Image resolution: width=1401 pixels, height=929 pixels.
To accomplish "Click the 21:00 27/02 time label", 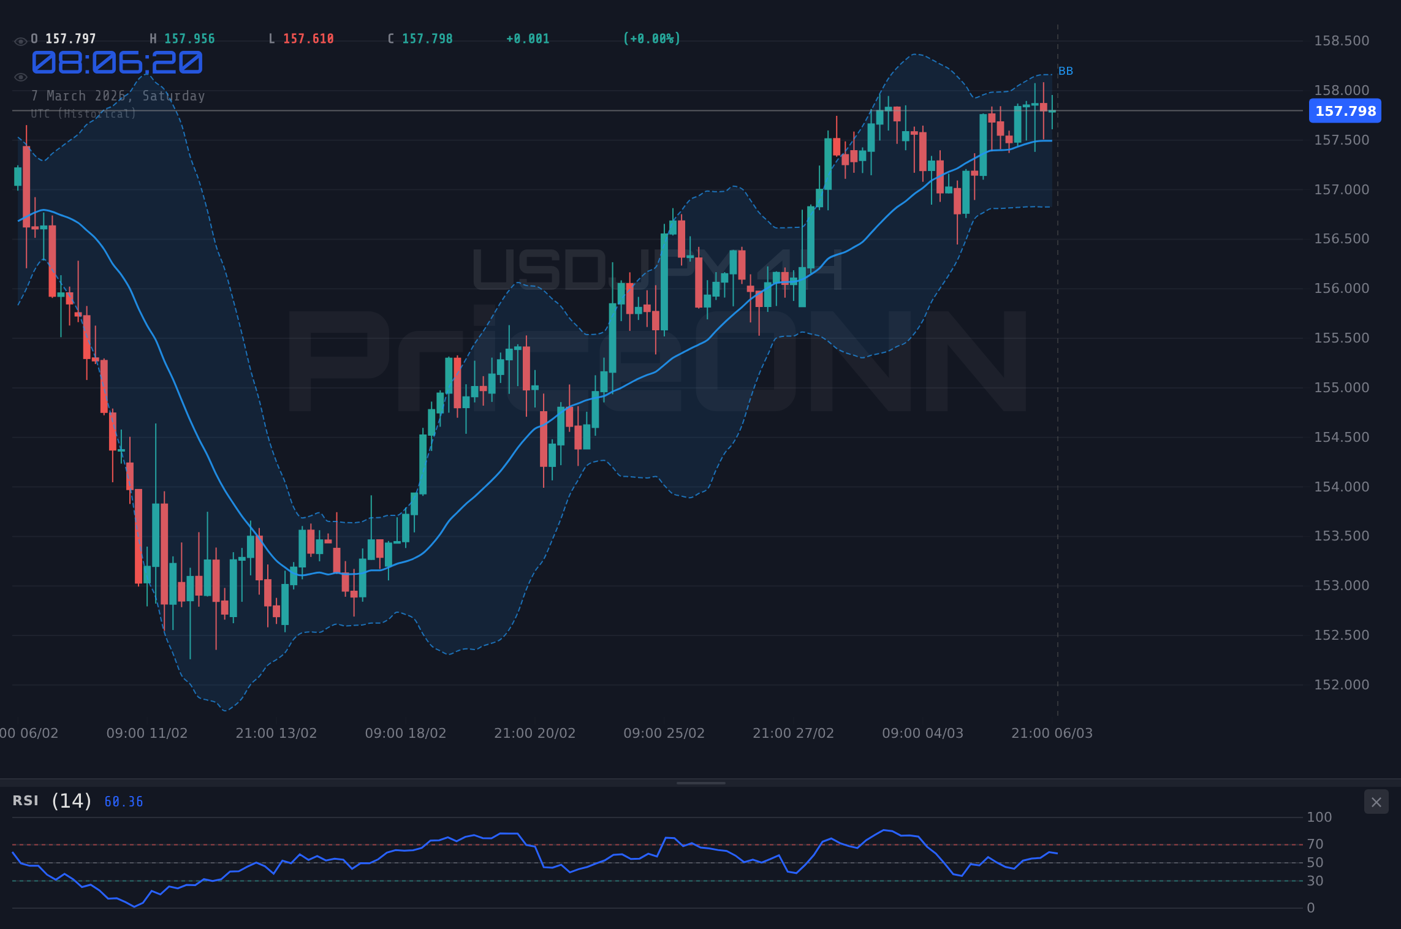I will pos(794,734).
